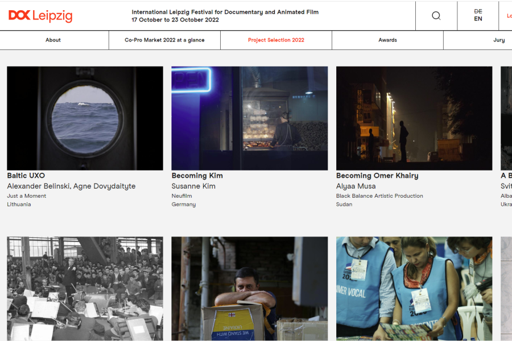Click the country label Lithuania

pyautogui.click(x=19, y=204)
